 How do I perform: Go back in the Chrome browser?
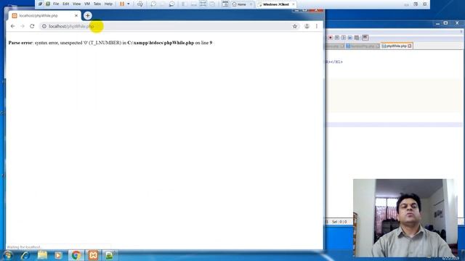tap(12, 26)
